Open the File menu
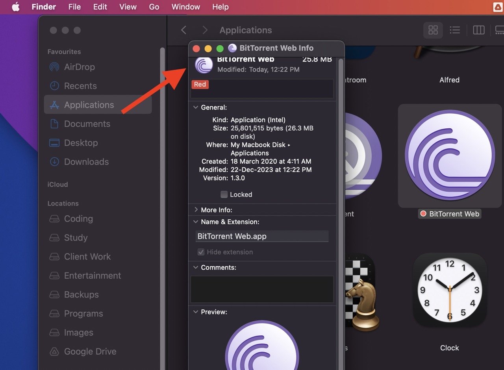504x370 pixels. coord(74,7)
